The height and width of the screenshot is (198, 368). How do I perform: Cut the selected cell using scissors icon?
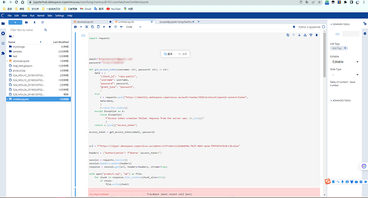(86, 27)
